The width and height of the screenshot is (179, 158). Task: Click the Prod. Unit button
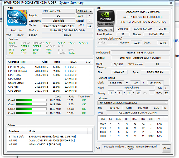click(x=17, y=31)
